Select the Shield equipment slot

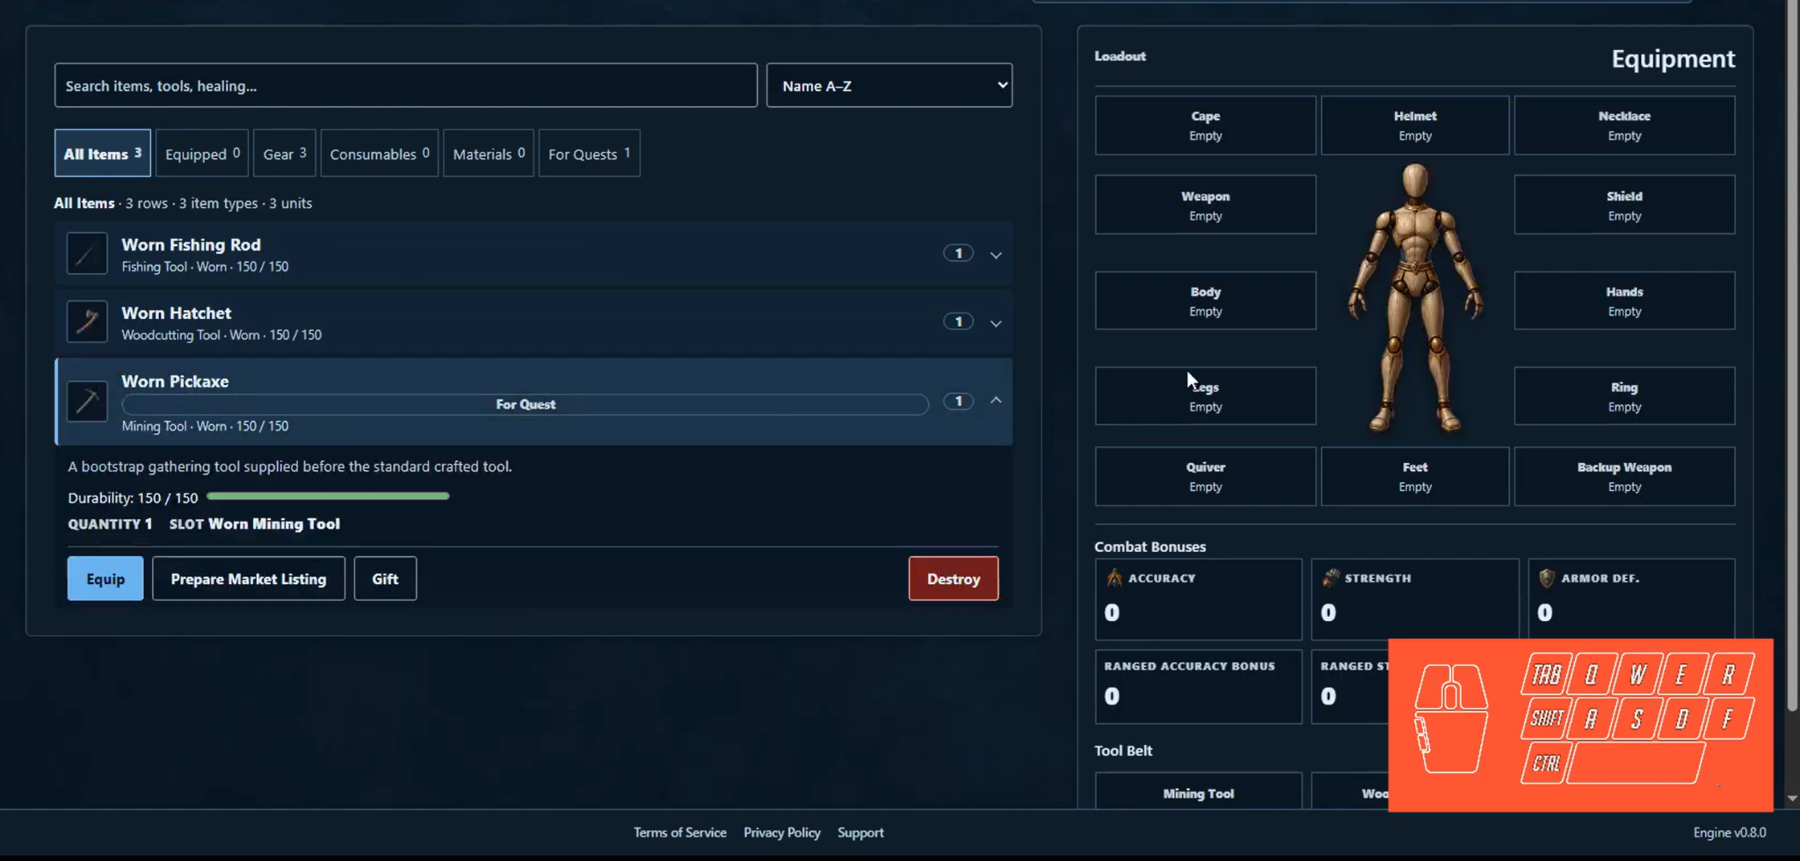click(x=1624, y=205)
